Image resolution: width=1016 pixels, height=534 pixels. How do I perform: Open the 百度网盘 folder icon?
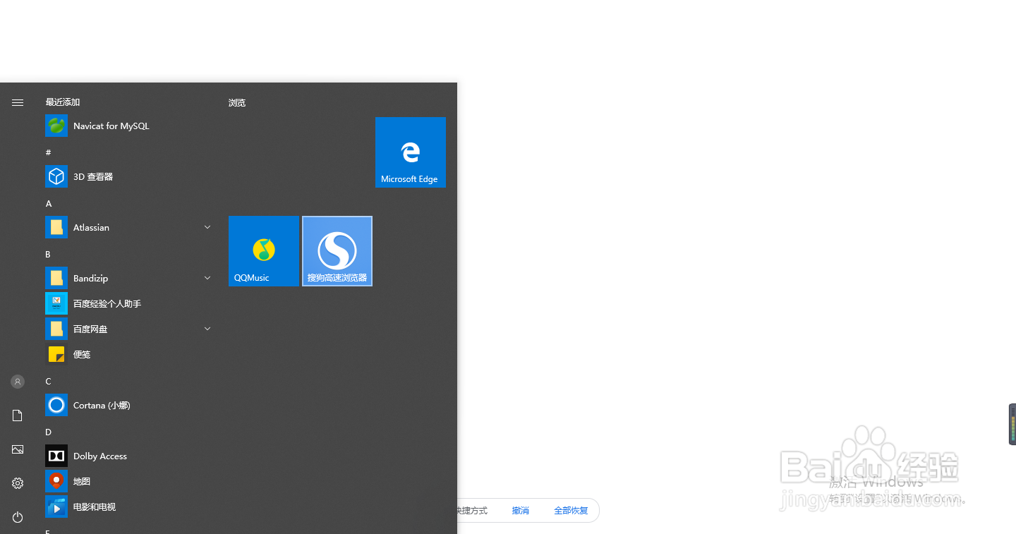pyautogui.click(x=56, y=329)
